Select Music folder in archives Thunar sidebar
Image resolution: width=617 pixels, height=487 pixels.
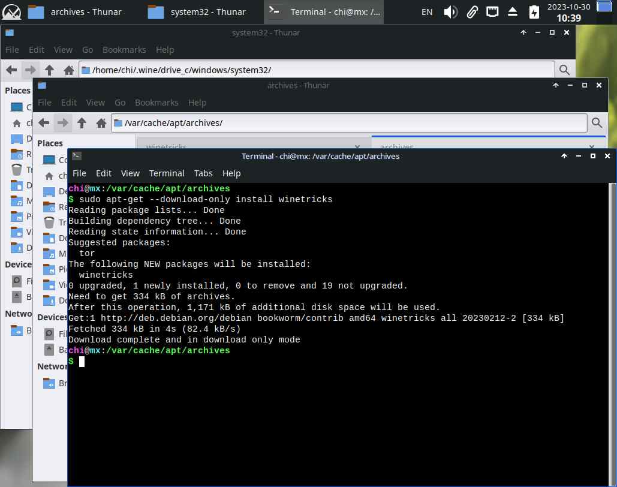(55, 254)
